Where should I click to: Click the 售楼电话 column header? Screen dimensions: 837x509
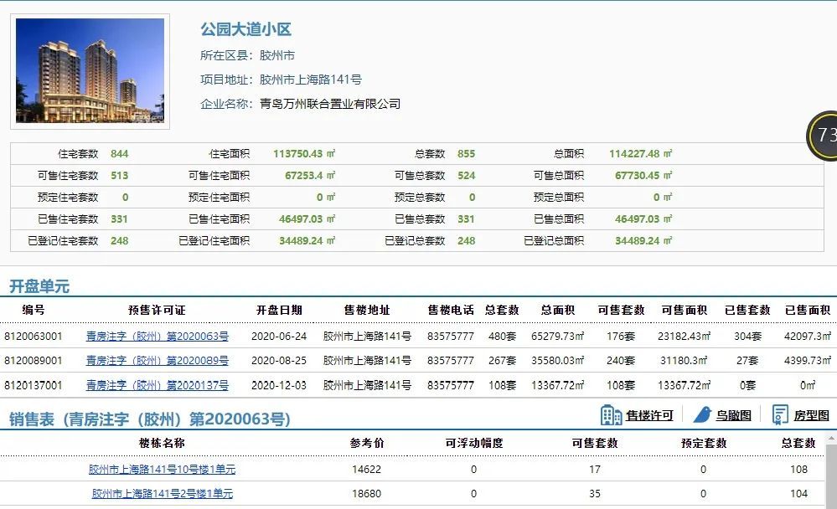click(451, 310)
